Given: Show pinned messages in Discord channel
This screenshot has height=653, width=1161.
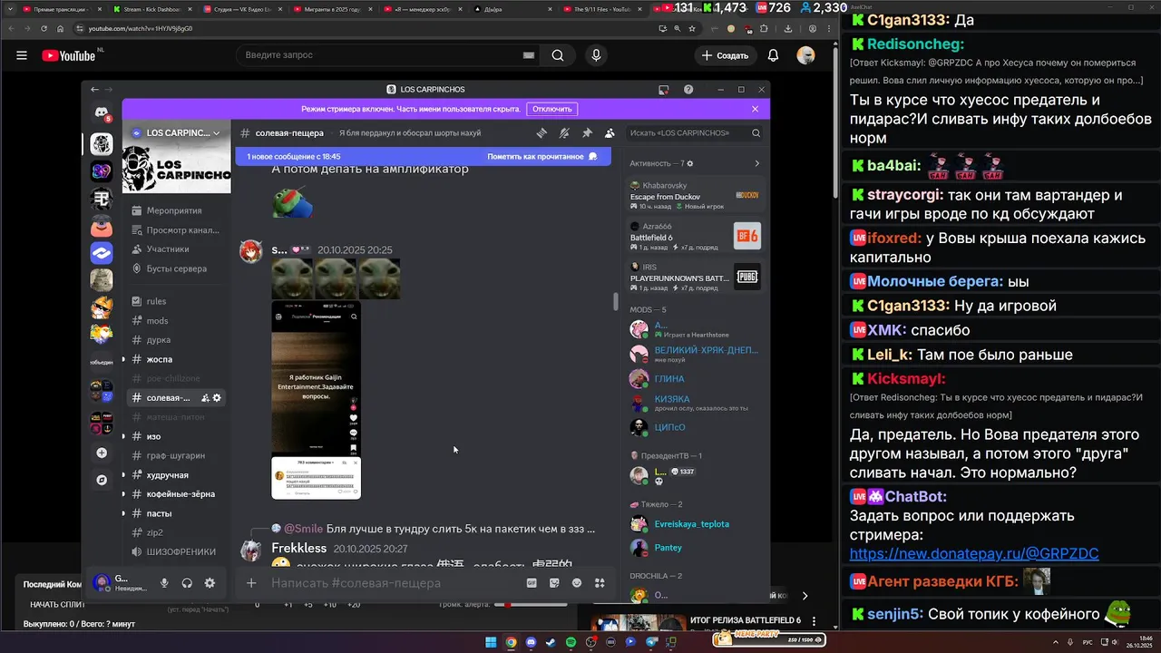Looking at the screenshot, I should pyautogui.click(x=587, y=132).
